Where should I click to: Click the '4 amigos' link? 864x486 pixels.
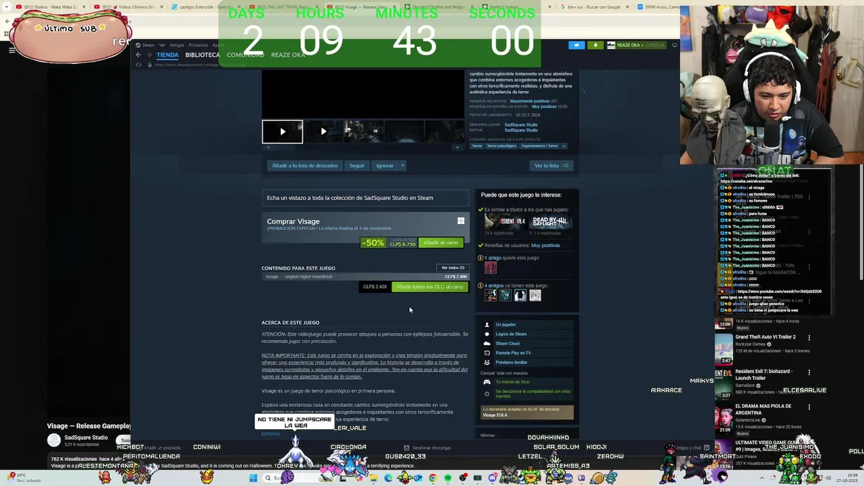(494, 286)
